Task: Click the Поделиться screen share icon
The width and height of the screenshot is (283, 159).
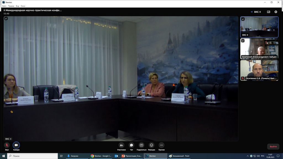Action: point(141,145)
